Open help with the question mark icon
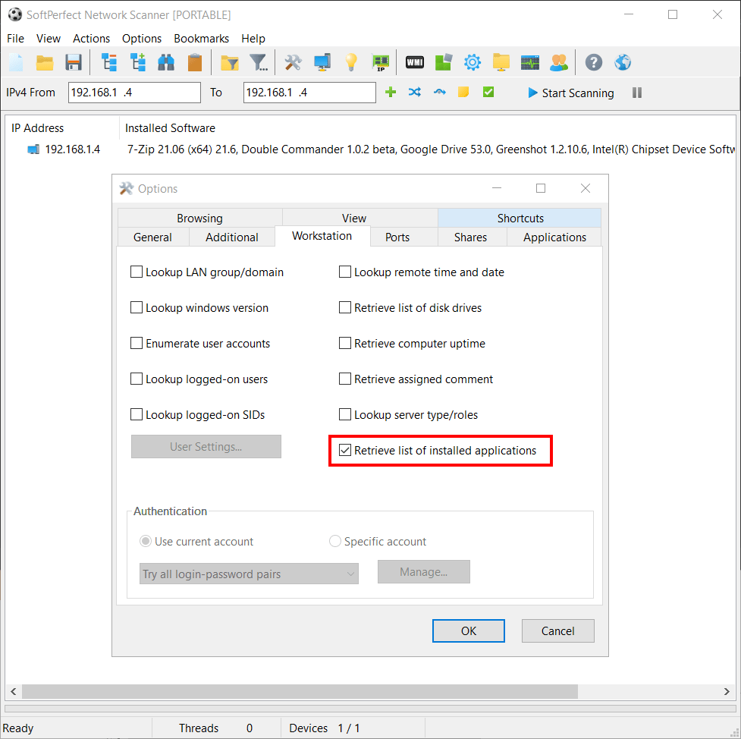This screenshot has height=739, width=741. pyautogui.click(x=594, y=62)
